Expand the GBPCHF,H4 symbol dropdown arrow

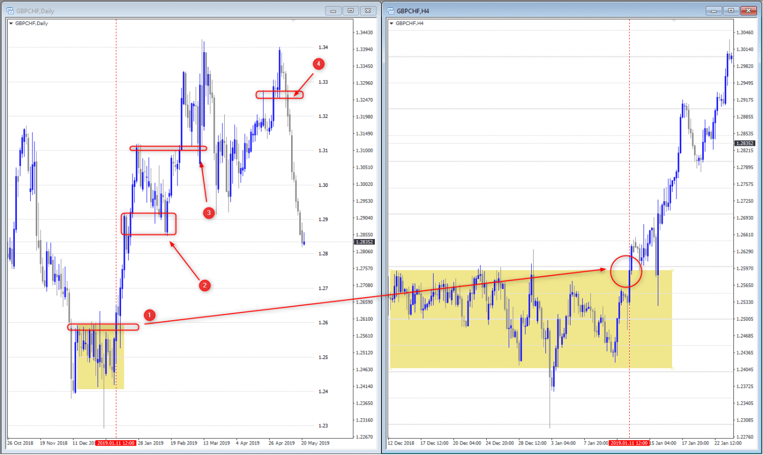(391, 24)
